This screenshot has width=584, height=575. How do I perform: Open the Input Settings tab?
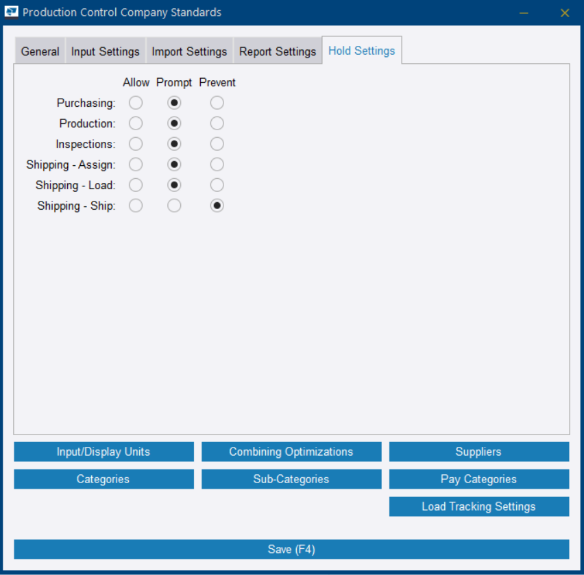pos(106,51)
